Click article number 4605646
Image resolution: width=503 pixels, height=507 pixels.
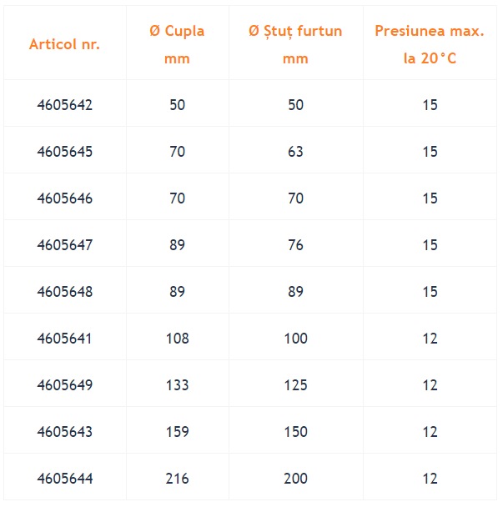pos(65,198)
